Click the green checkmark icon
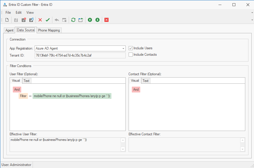The width and height of the screenshot is (254, 168). point(48,20)
